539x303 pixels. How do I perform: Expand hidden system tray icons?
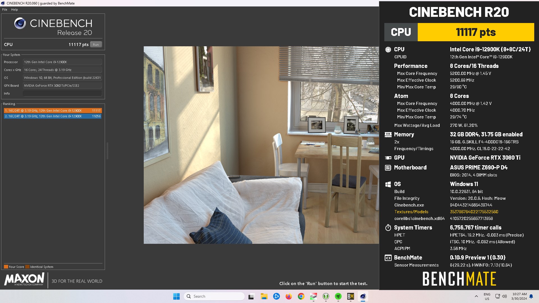(x=476, y=296)
